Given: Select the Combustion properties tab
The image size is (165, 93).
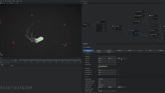Looking at the screenshot, I should 119,51.
